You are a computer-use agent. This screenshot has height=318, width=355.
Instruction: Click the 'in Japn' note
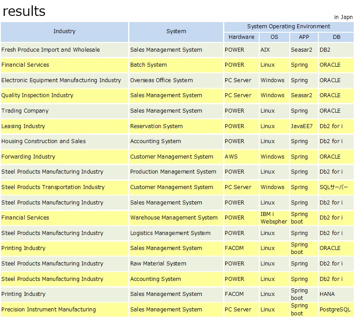point(343,17)
